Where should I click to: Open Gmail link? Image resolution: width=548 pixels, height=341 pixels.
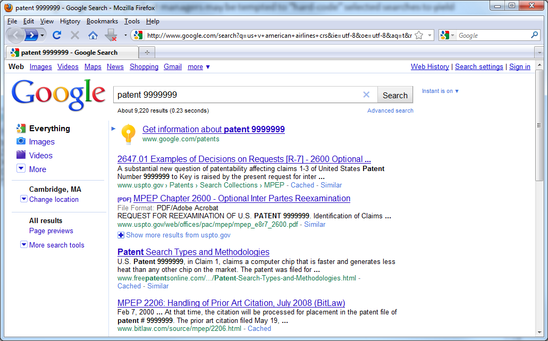coord(173,67)
